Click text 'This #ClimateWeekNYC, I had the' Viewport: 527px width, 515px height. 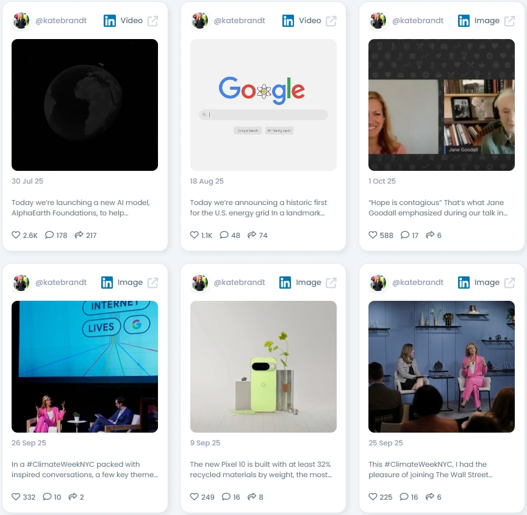tap(428, 464)
